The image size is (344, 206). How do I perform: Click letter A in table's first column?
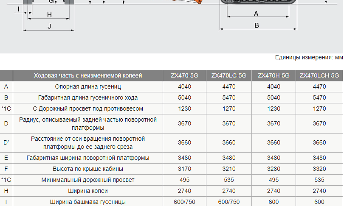click(x=6, y=87)
